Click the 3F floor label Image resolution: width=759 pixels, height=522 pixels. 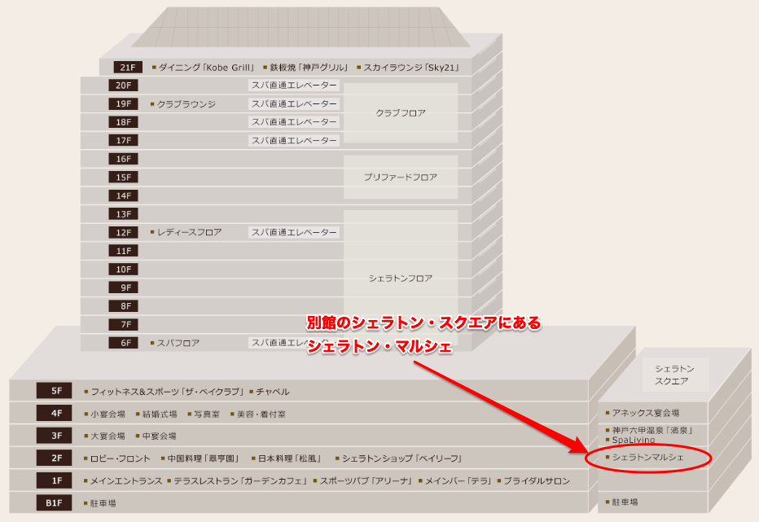[55, 436]
